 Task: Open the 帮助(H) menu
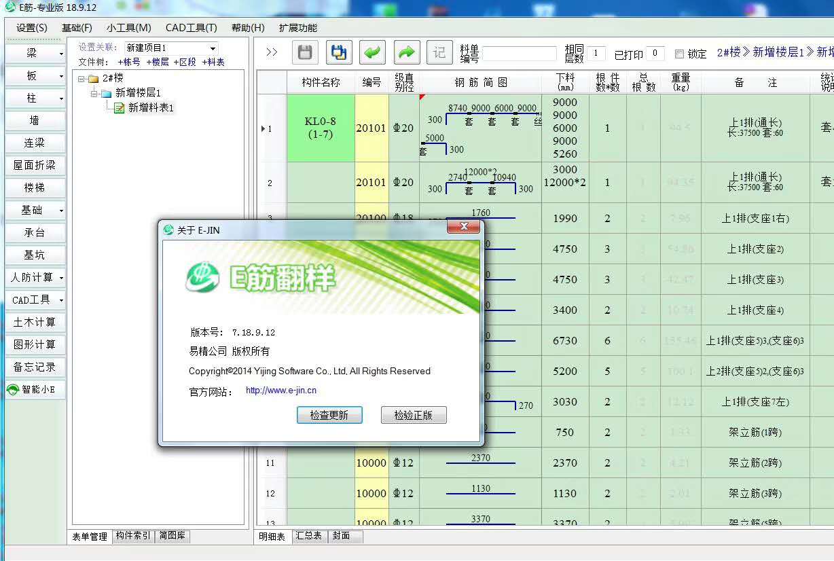coord(248,28)
